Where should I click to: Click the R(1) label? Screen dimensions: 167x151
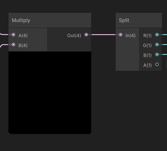pyautogui.click(x=147, y=36)
